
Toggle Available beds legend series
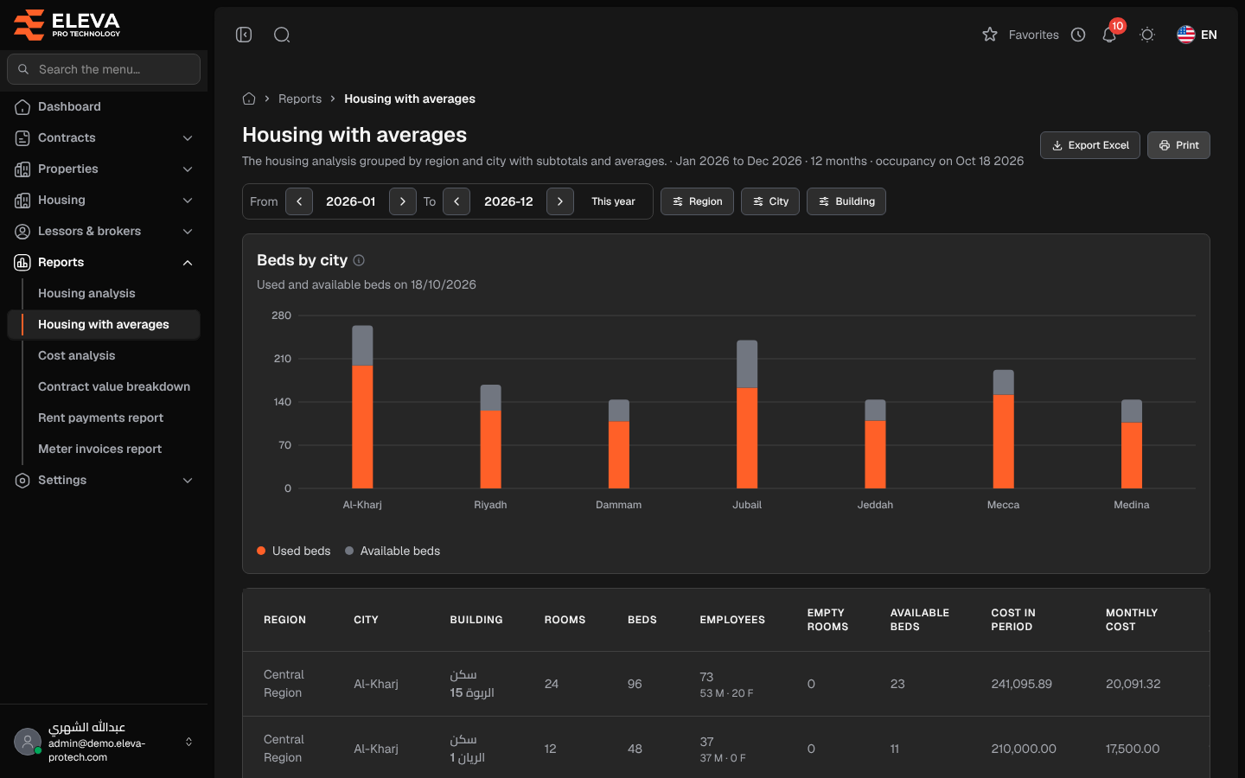click(393, 551)
